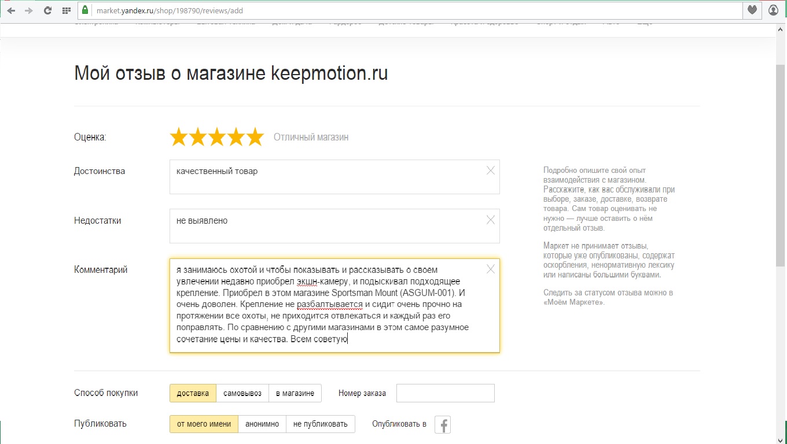Go forward in browser history
The image size is (787, 444).
pyautogui.click(x=29, y=10)
